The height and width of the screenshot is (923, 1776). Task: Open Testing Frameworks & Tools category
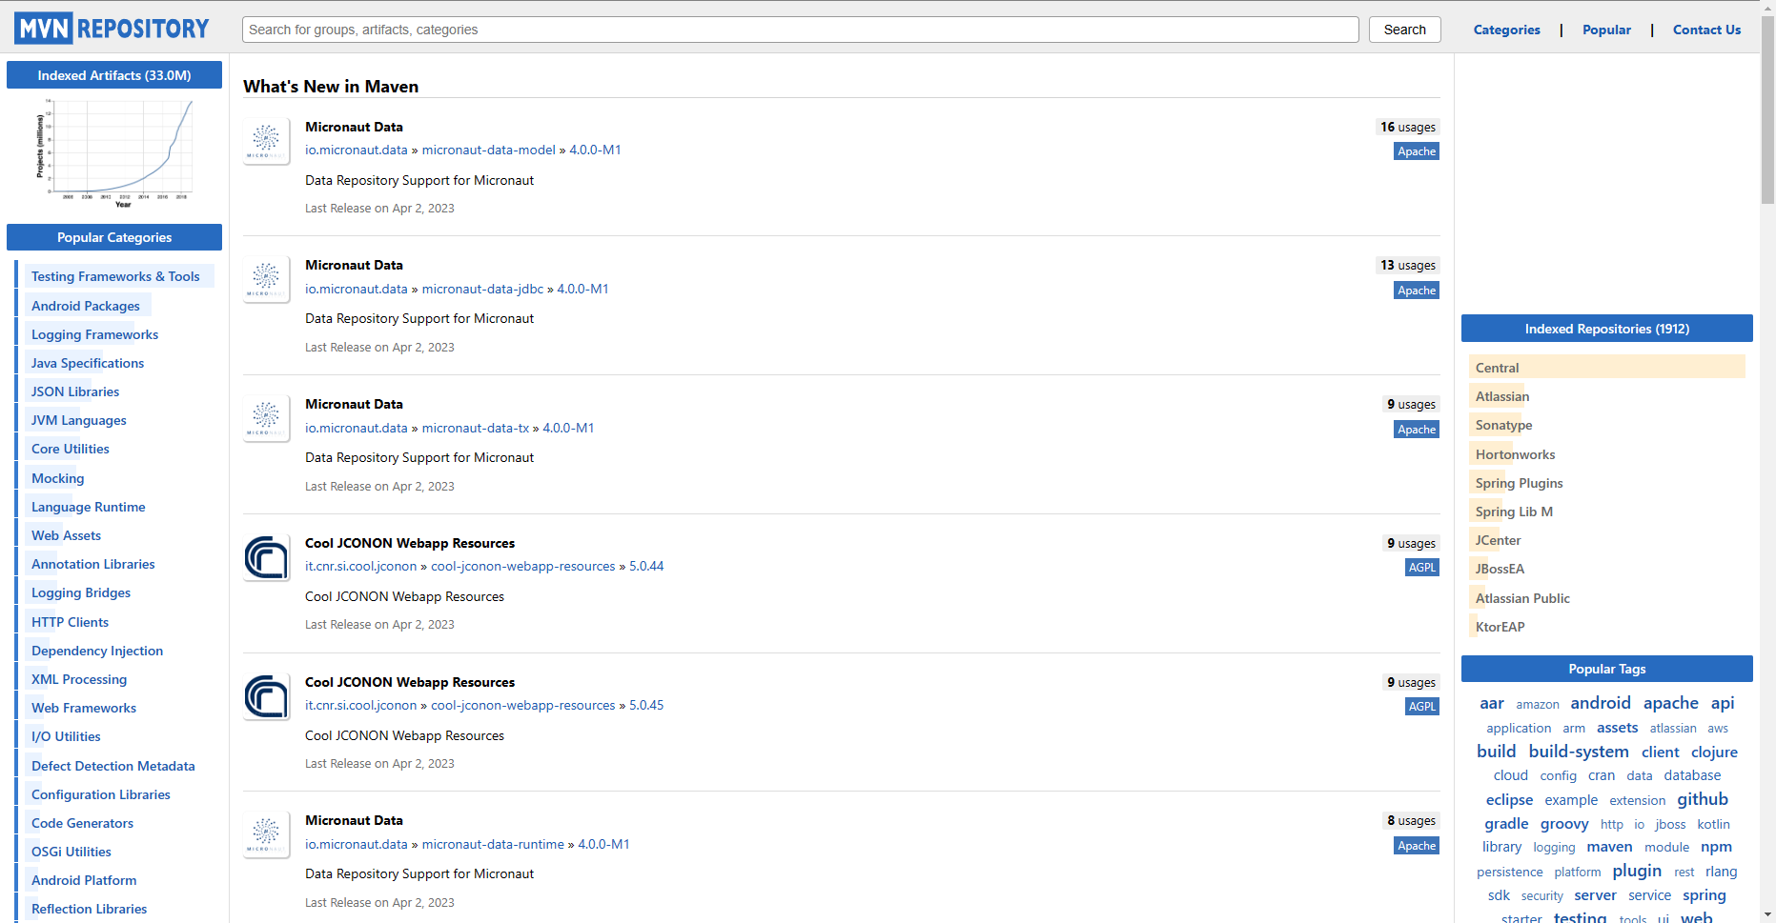coord(115,276)
